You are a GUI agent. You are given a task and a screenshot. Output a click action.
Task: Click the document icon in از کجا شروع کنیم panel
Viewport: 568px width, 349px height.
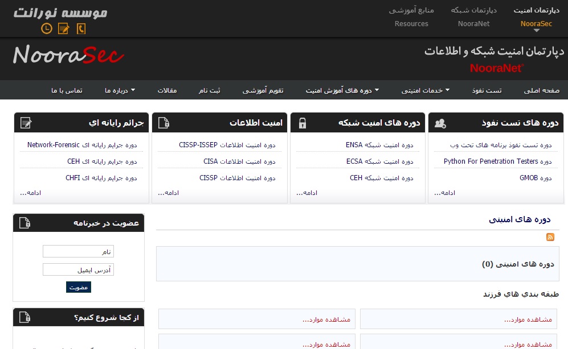tap(24, 317)
